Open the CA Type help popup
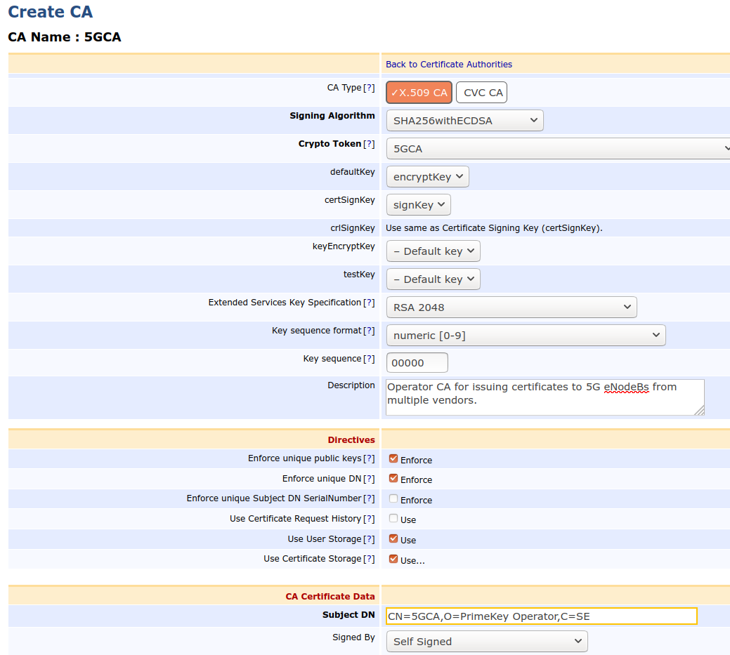Image resolution: width=730 pixels, height=655 pixels. click(x=370, y=87)
